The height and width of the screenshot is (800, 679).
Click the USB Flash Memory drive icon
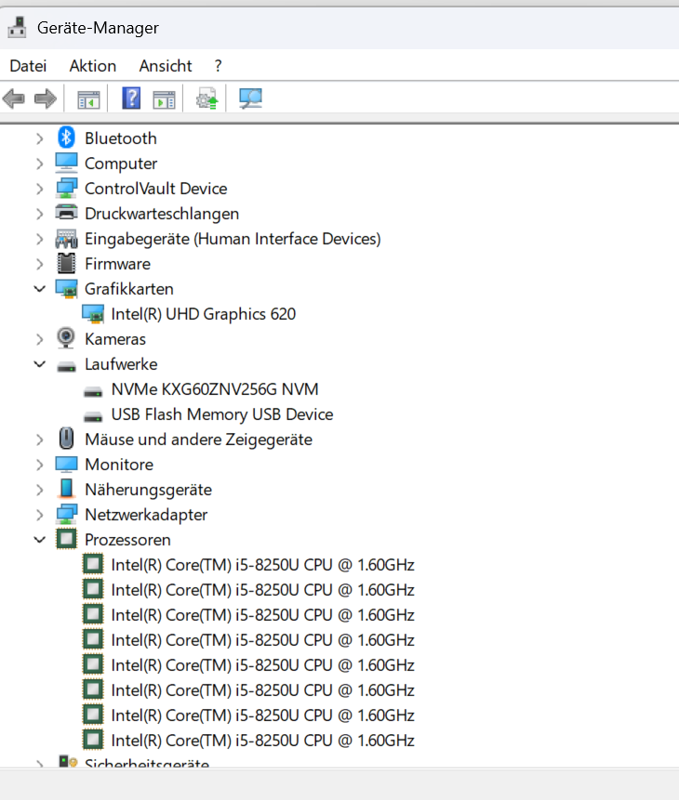(93, 416)
